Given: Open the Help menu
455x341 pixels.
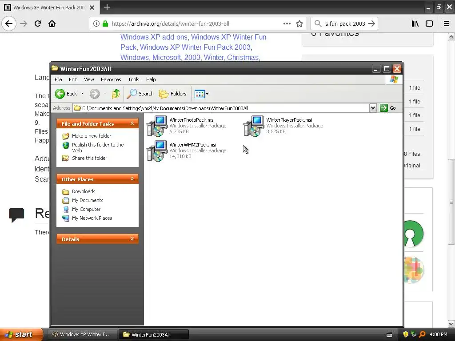Looking at the screenshot, I should pos(151,79).
